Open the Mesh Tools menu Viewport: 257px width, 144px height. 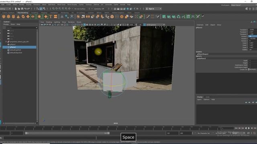point(61,4)
